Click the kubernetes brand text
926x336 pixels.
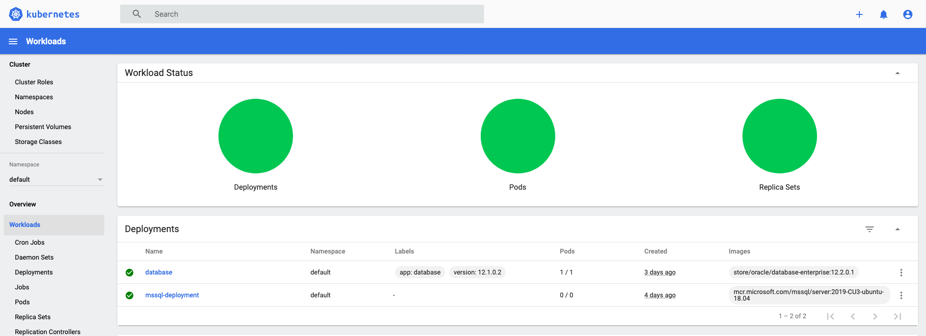tap(53, 14)
